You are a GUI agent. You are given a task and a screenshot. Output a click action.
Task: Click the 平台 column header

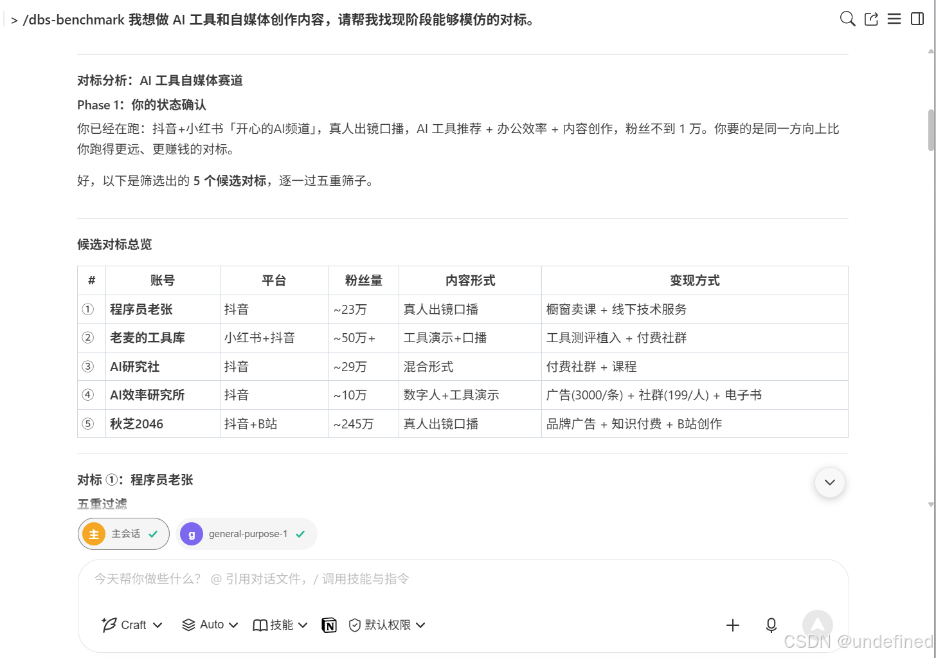[274, 280]
